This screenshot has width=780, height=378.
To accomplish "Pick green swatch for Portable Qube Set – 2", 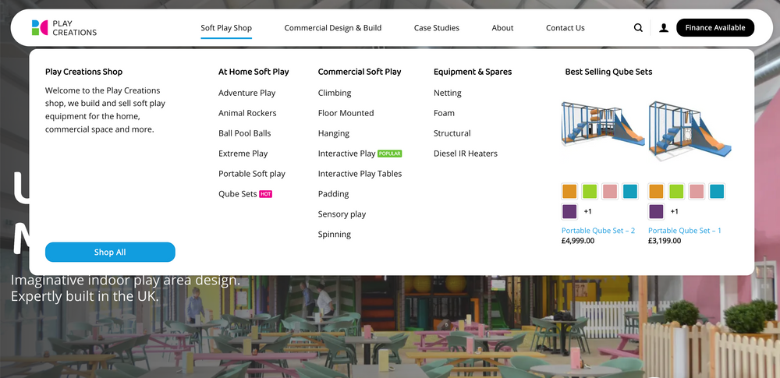I will coord(590,192).
